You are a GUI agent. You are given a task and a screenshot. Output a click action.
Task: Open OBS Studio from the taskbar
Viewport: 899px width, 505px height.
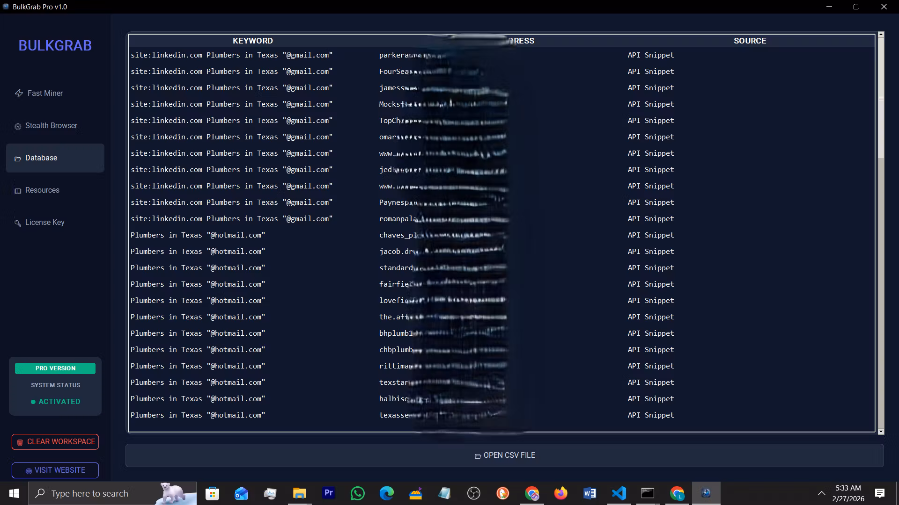473,493
